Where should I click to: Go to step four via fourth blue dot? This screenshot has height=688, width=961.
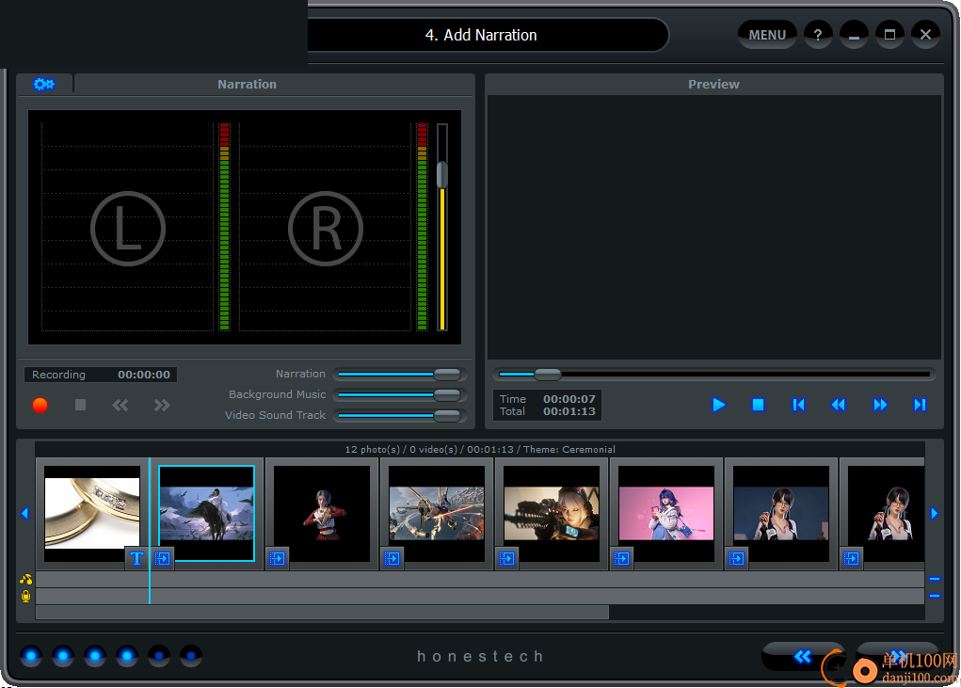pos(127,656)
